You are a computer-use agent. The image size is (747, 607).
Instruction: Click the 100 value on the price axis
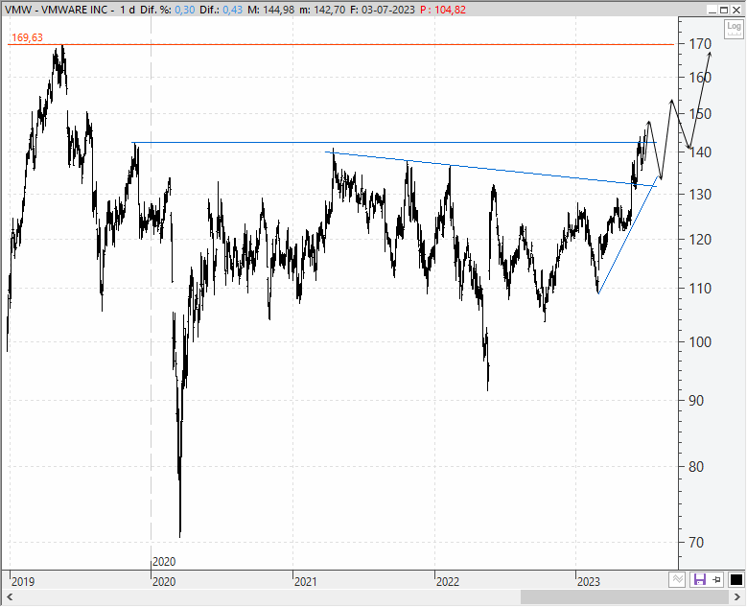coord(700,341)
